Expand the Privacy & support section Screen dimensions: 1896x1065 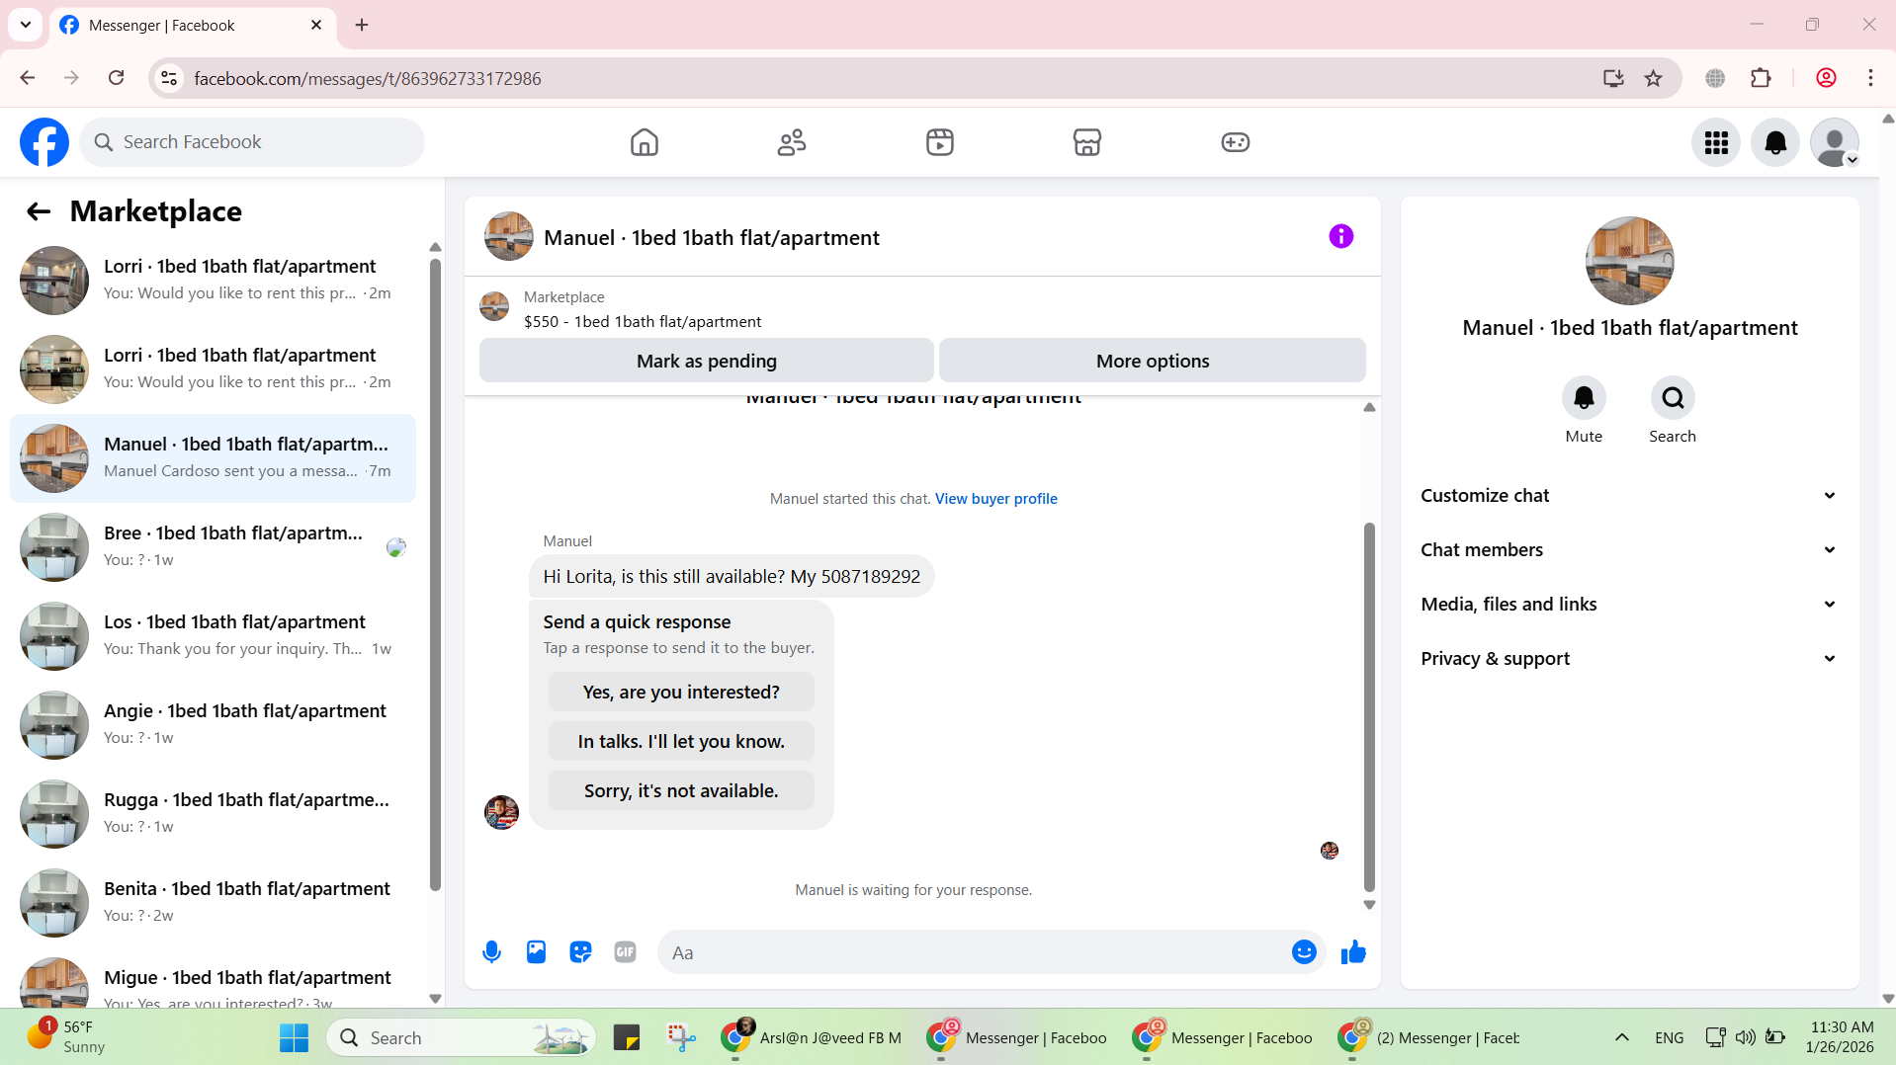tap(1629, 659)
